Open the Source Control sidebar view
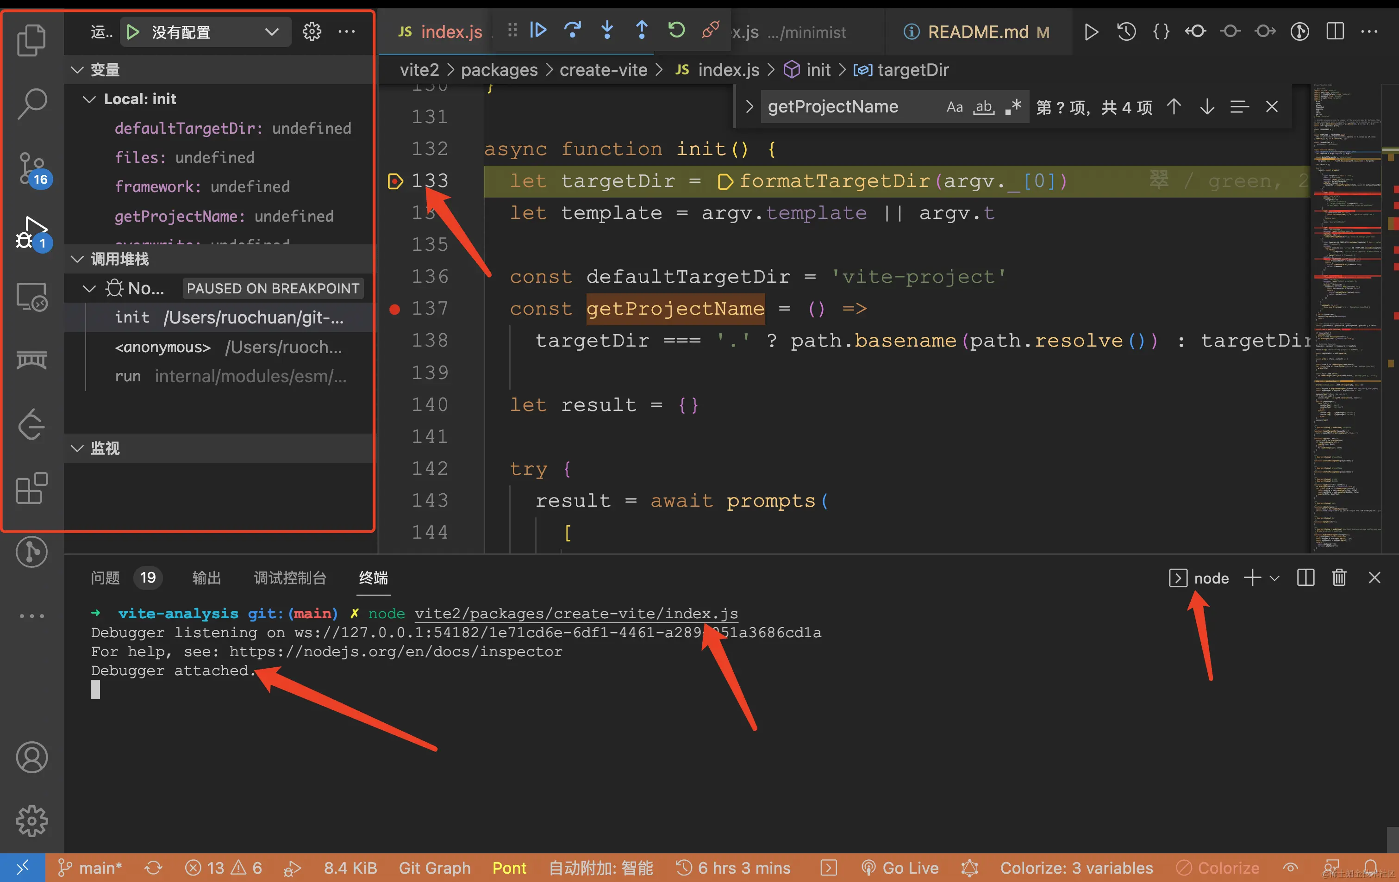The width and height of the screenshot is (1399, 882). coord(31,168)
